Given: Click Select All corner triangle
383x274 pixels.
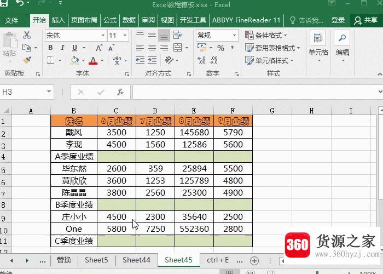Looking at the screenshot, I should (x=6, y=111).
